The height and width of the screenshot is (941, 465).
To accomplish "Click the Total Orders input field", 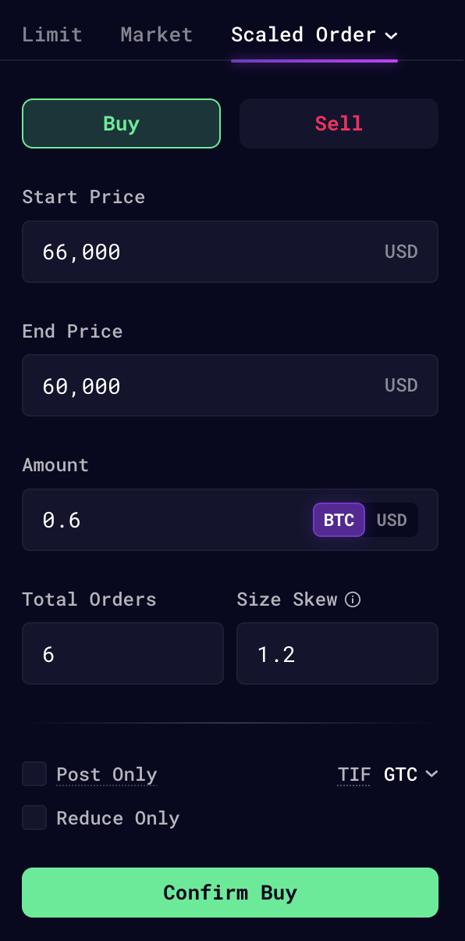I will [122, 653].
